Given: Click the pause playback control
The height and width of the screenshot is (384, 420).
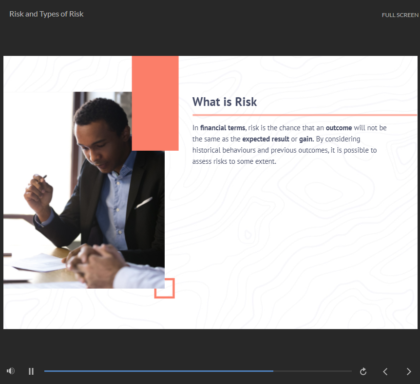Looking at the screenshot, I should pos(31,371).
